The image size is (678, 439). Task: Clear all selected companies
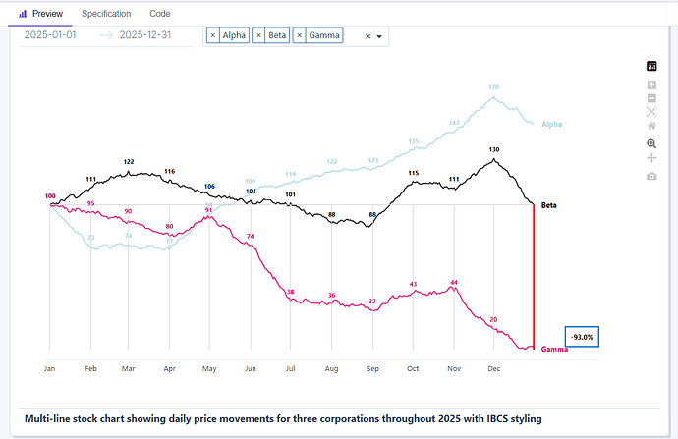coord(367,37)
